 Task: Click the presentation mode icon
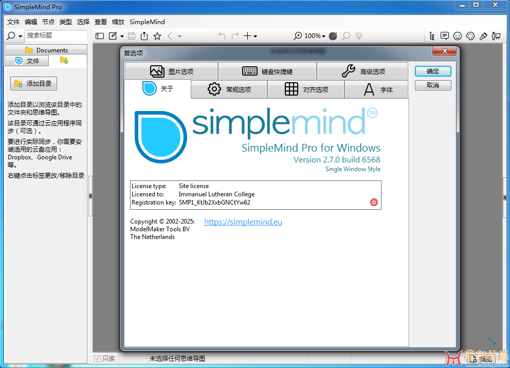click(496, 36)
